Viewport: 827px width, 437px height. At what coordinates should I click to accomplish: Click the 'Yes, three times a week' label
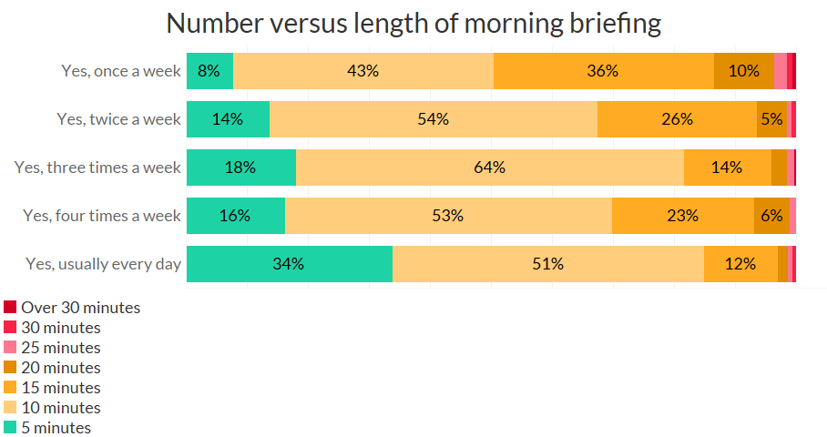coord(97,168)
